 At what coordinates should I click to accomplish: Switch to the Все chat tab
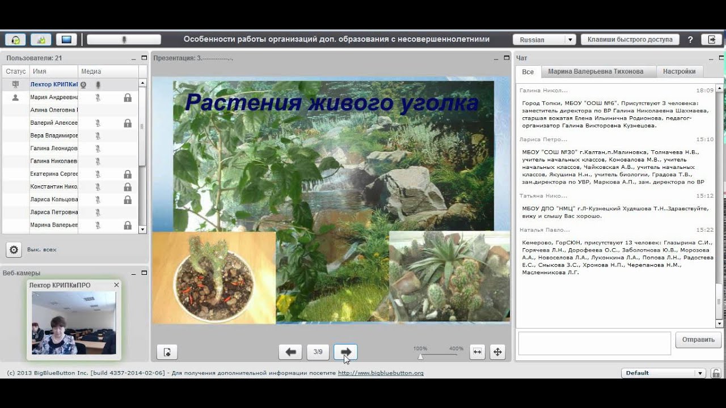click(528, 72)
